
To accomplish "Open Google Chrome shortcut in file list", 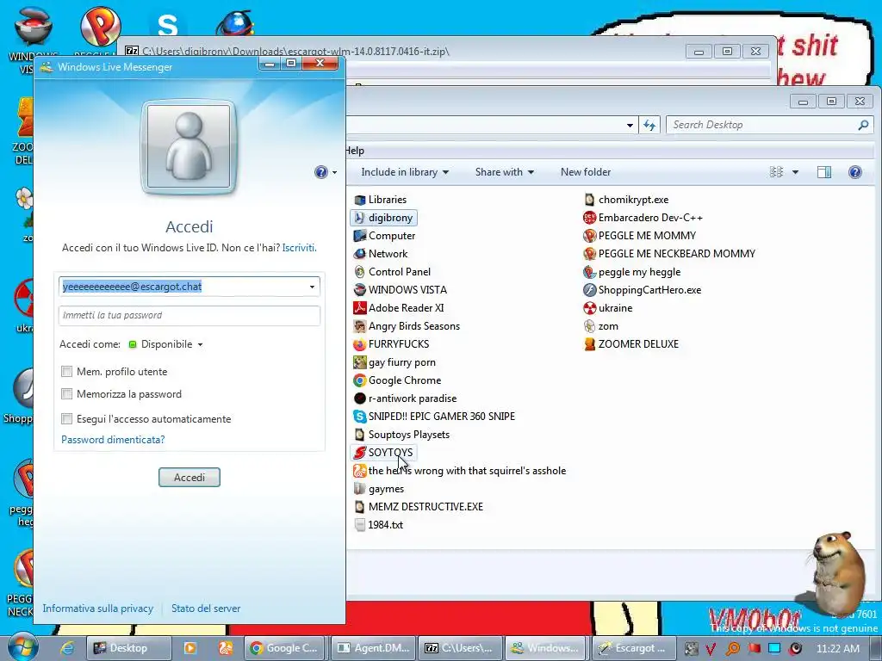I will pyautogui.click(x=360, y=380).
